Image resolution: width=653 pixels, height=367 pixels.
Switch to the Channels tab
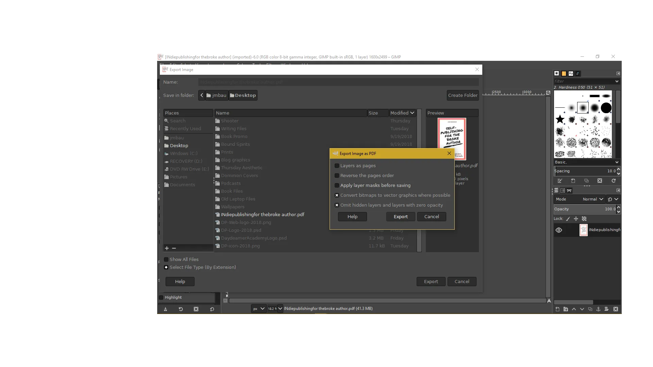tap(563, 191)
